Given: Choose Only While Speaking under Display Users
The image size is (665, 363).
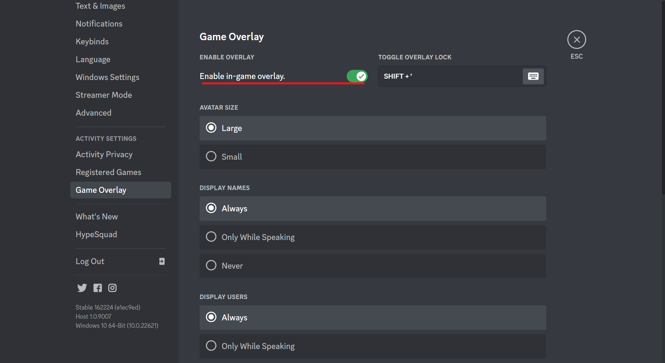Looking at the screenshot, I should (373, 346).
